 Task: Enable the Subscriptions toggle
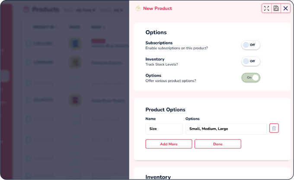click(x=251, y=45)
